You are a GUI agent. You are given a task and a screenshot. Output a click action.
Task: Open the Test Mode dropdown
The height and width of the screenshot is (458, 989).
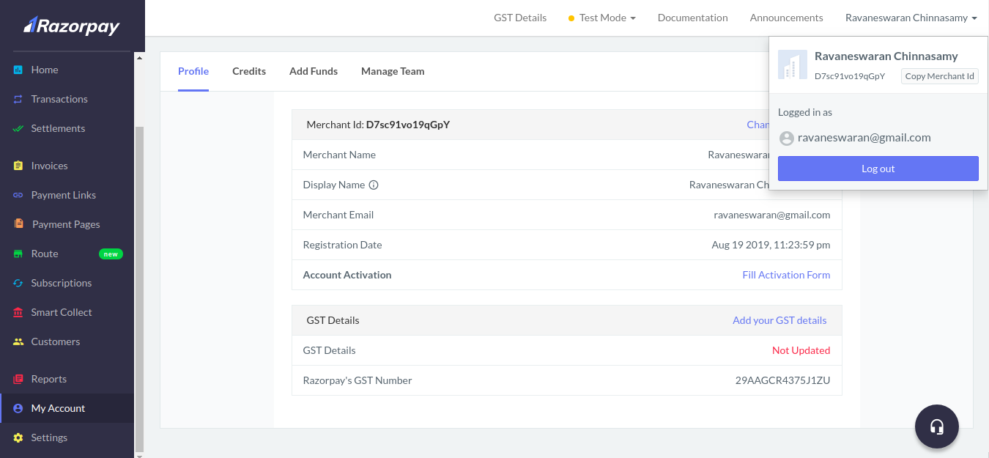click(x=601, y=17)
